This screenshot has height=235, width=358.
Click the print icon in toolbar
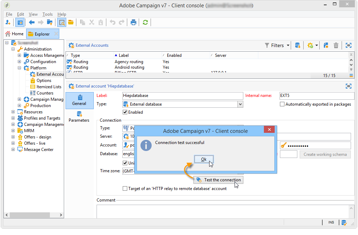(x=134, y=22)
